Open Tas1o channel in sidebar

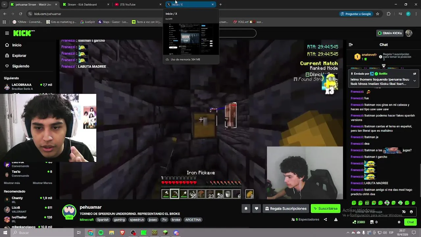(28, 173)
